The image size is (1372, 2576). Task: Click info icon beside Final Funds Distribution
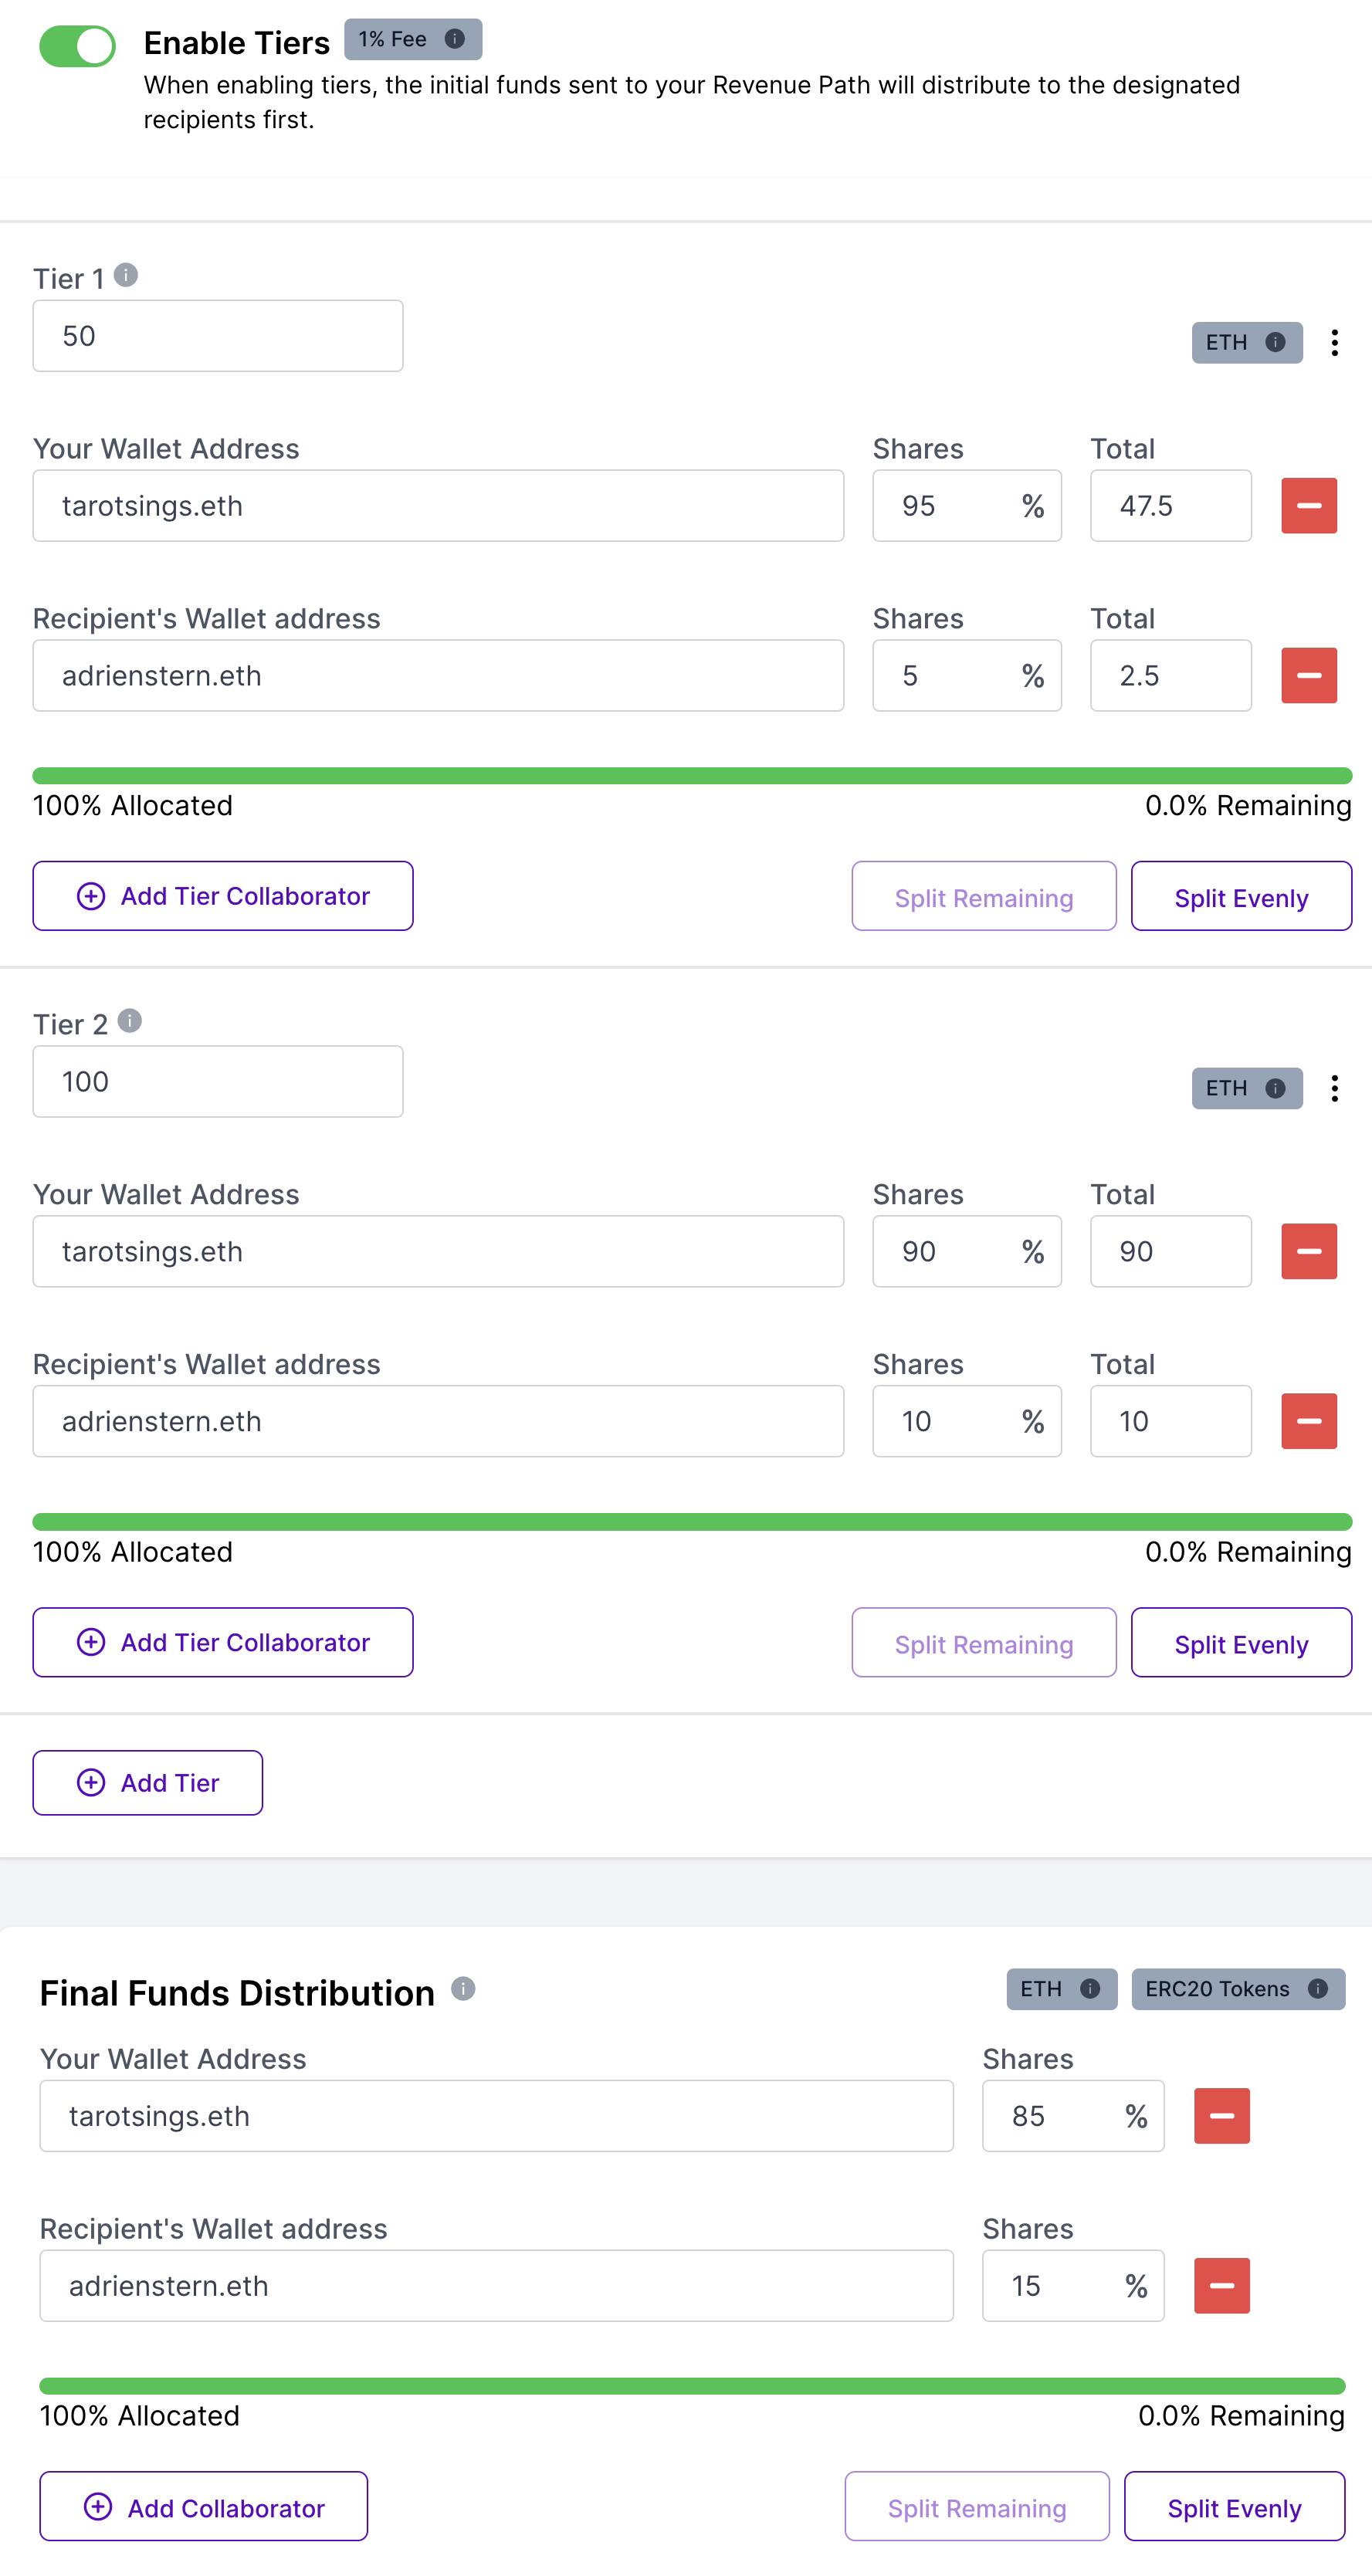click(x=463, y=1988)
